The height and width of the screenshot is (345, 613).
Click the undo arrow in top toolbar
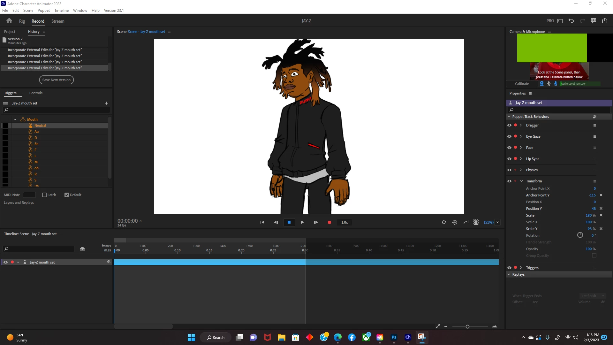click(571, 21)
